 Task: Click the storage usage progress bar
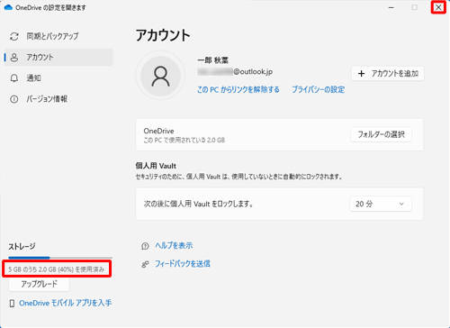(60, 258)
